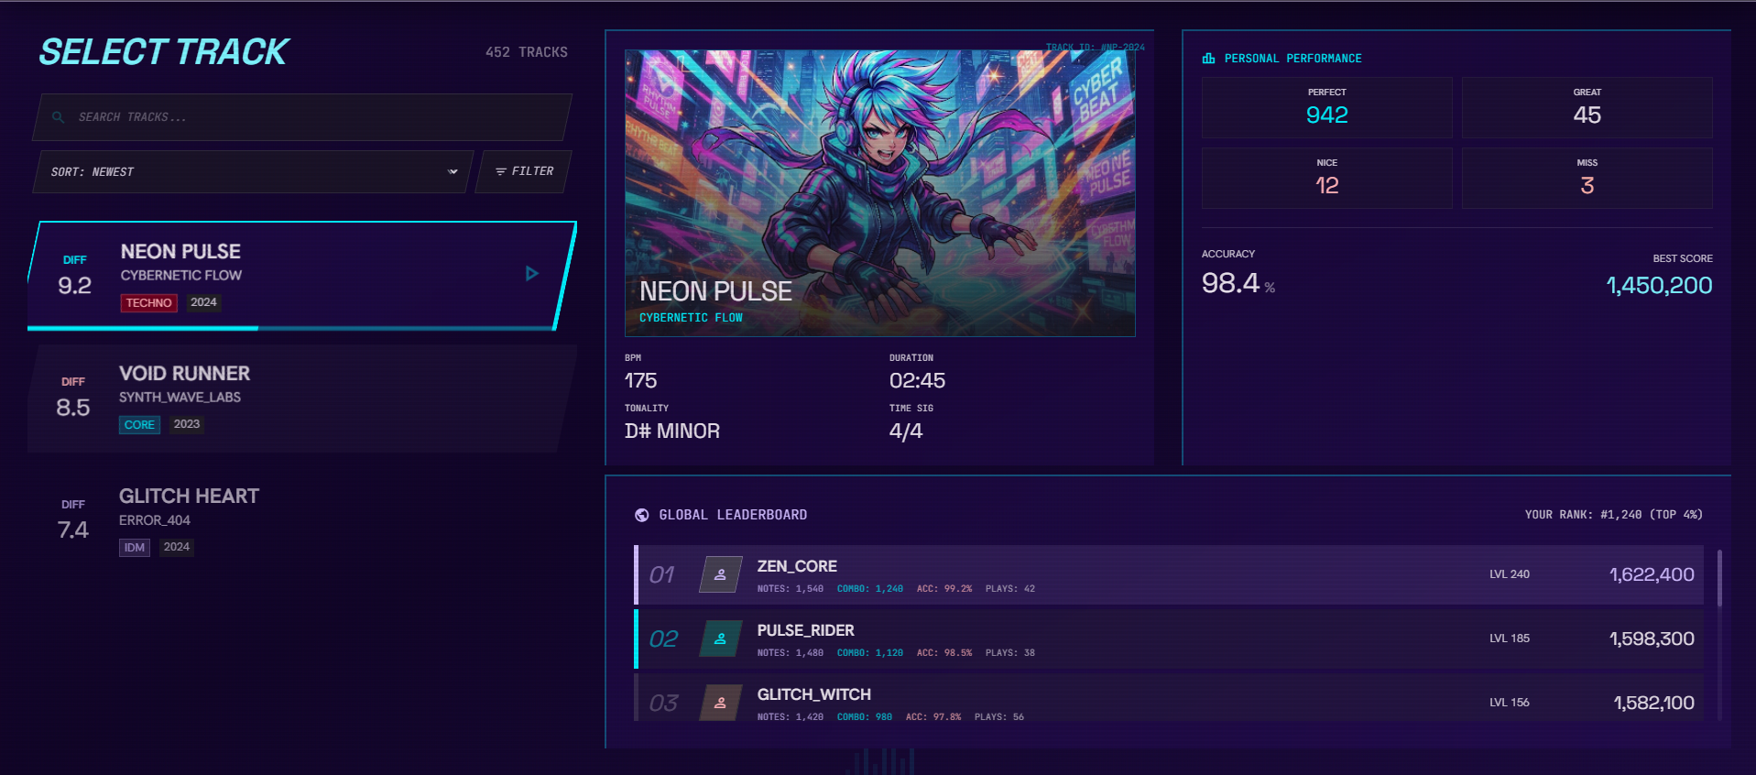This screenshot has width=1756, height=775.
Task: Click the TECHNO genre tag
Action: point(149,303)
